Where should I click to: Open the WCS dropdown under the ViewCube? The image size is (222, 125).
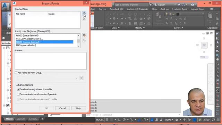click(204, 57)
